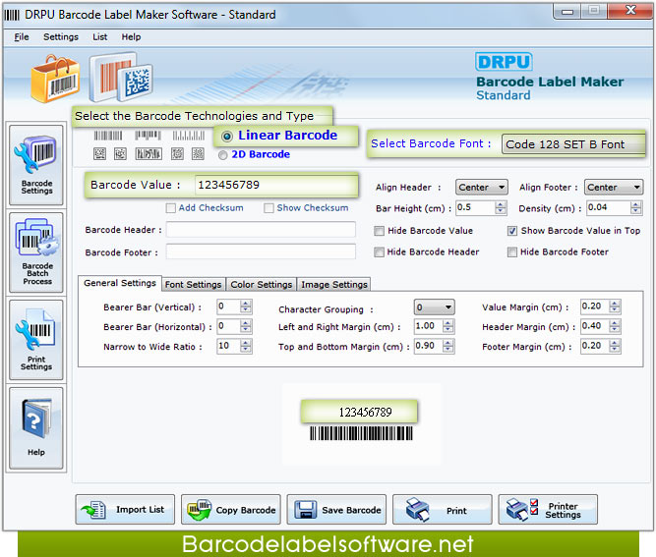Click the linear and 2D barcode header icon
656x557 pixels.
[x=121, y=77]
